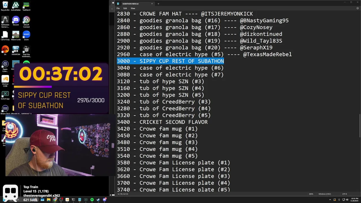Open the clock and date in taskbar
Screen dimensions: 361x203
[x=355, y=200]
